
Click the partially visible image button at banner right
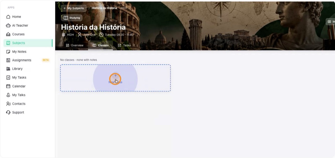331,21
